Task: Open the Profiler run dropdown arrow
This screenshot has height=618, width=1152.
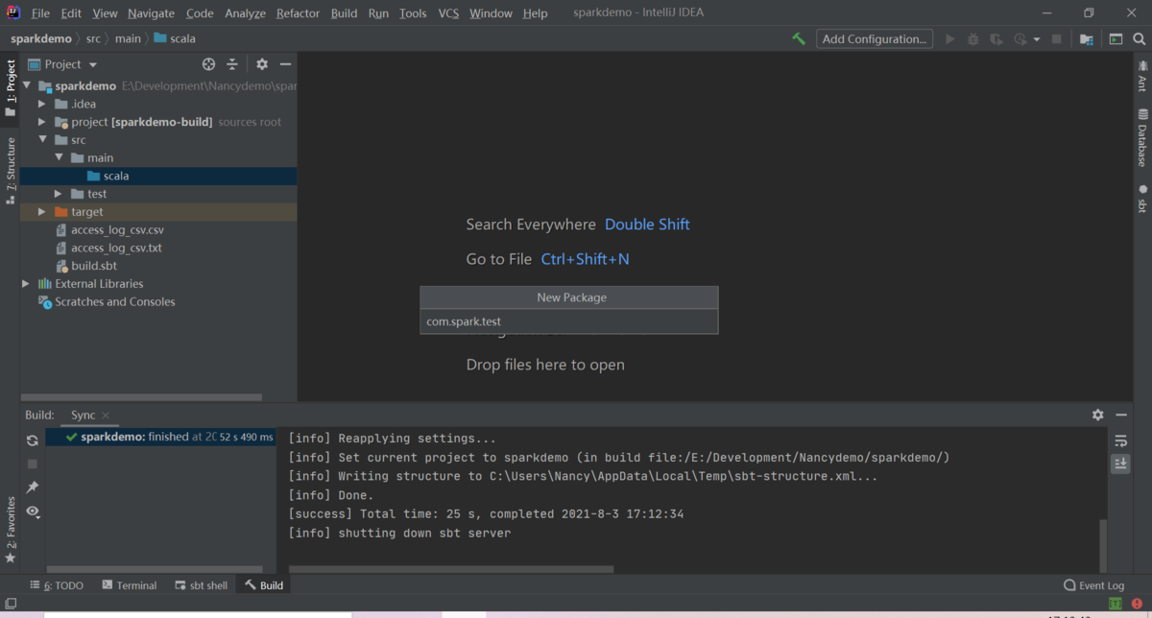Action: (1037, 39)
